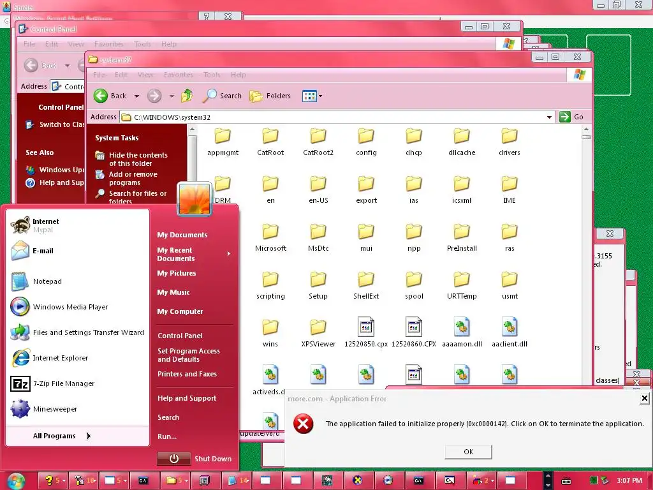Open My Documents from Start menu
Image resolution: width=653 pixels, height=490 pixels.
click(182, 235)
